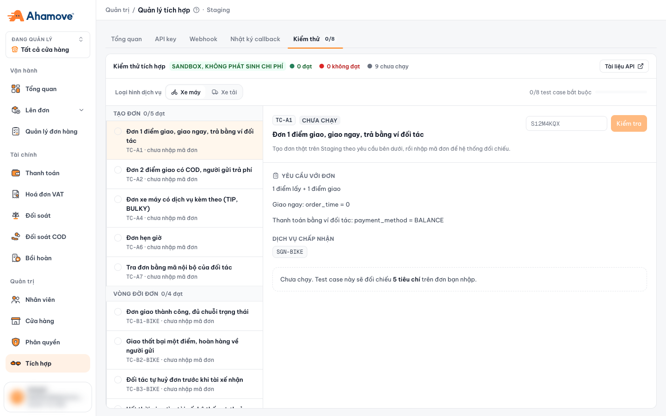Click the Lên đơn sidebar icon

point(16,110)
